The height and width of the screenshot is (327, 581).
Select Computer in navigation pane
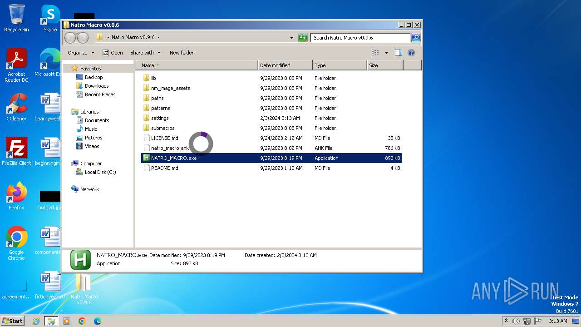(91, 163)
